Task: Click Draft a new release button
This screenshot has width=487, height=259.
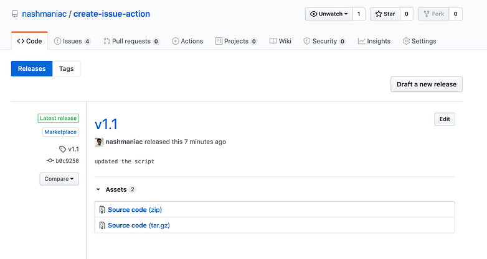Action: coord(427,84)
